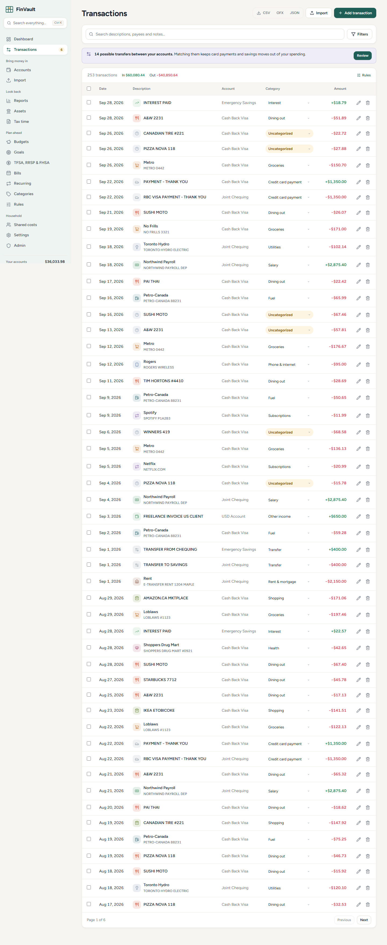The image size is (387, 945).
Task: Click the Add transaction button
Action: (355, 13)
